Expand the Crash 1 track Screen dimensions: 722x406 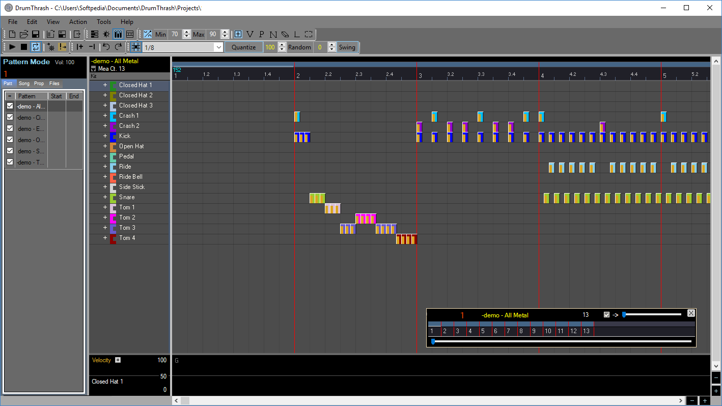point(105,116)
